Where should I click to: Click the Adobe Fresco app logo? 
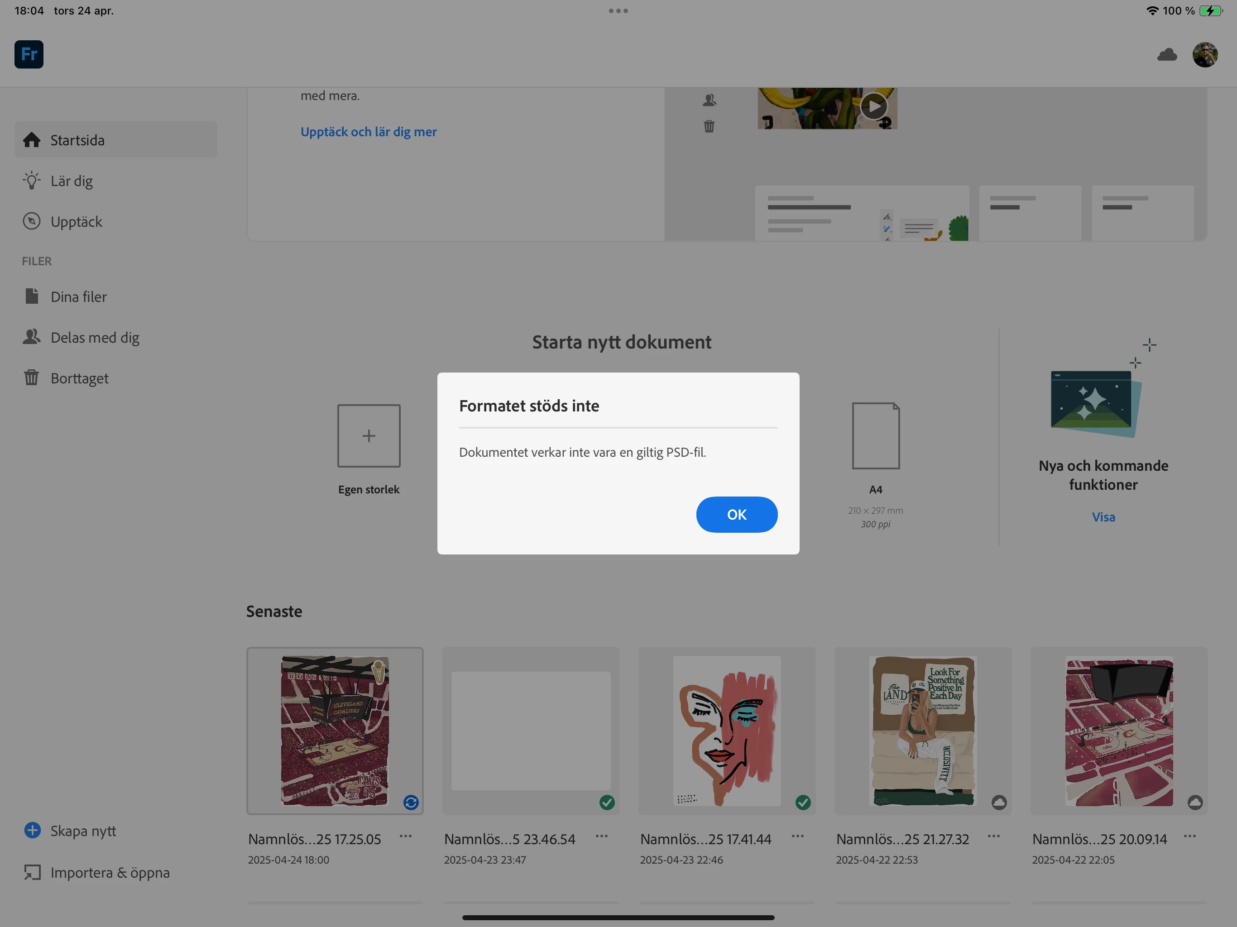29,54
